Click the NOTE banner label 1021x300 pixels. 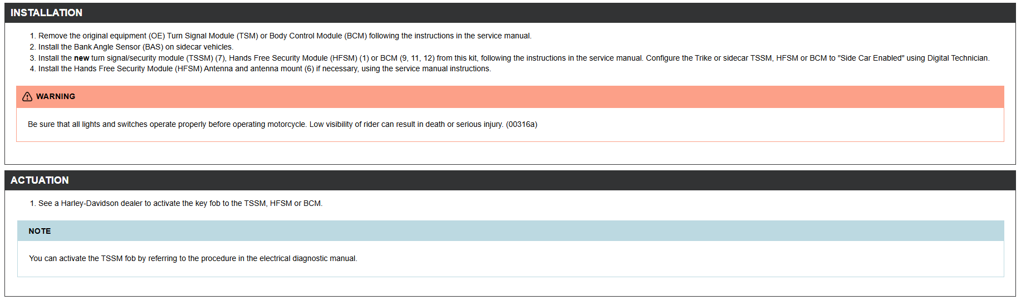pyautogui.click(x=40, y=231)
